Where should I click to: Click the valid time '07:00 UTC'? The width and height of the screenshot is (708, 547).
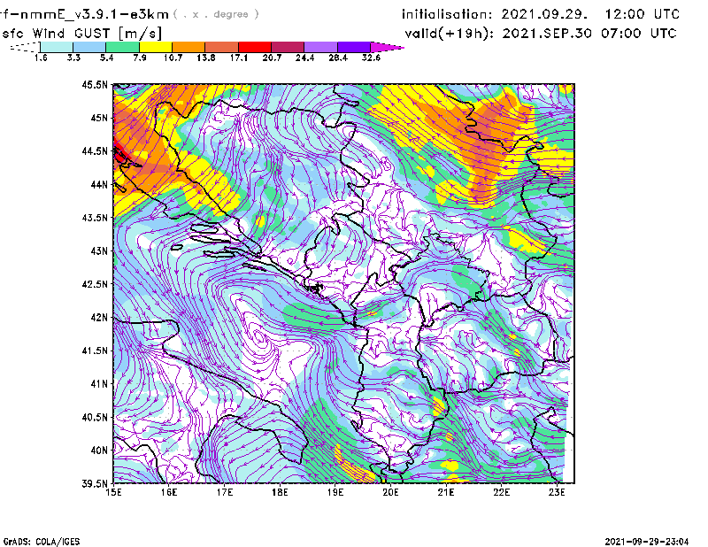(639, 34)
